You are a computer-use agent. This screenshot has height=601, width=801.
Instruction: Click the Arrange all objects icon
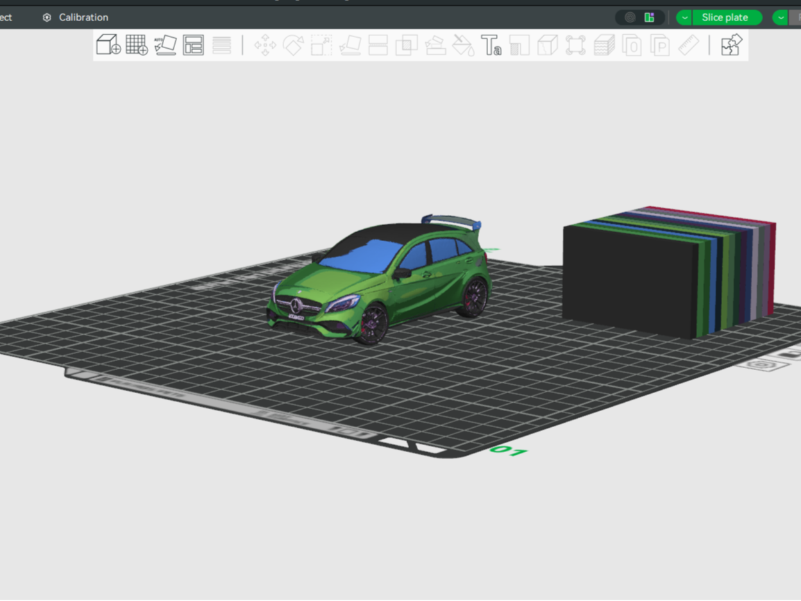193,45
